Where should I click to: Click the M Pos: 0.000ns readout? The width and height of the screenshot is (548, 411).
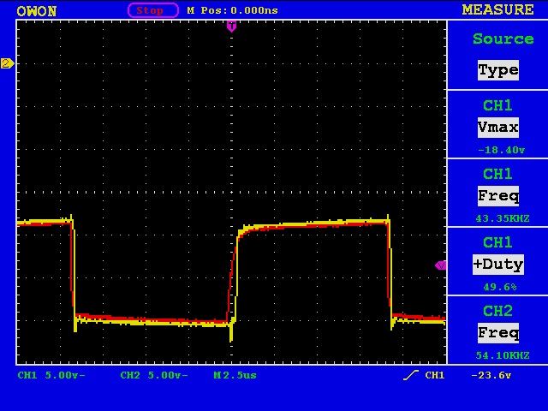click(232, 10)
